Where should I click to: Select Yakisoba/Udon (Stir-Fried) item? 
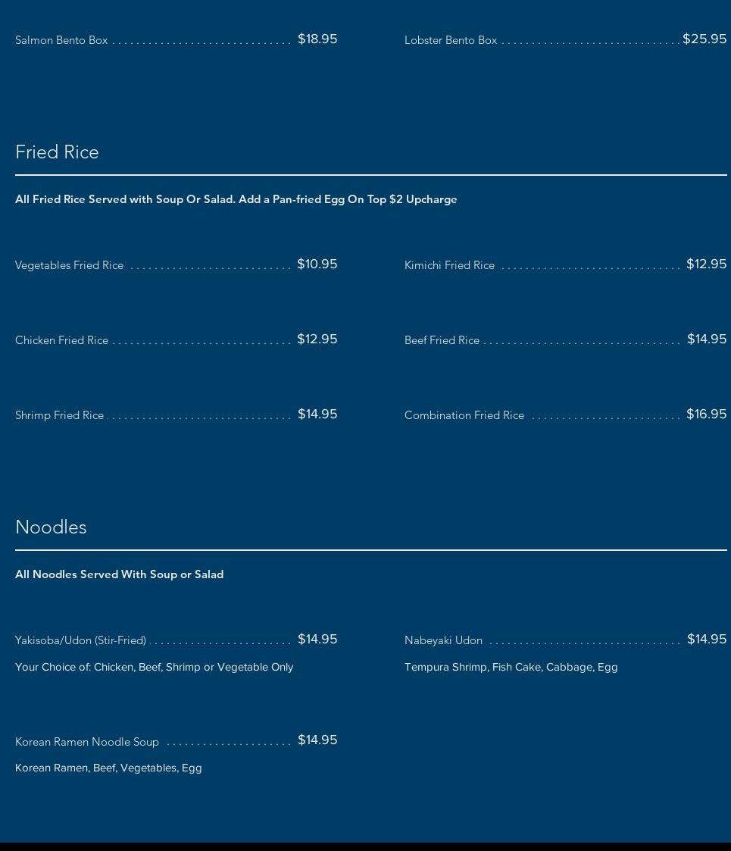(80, 640)
